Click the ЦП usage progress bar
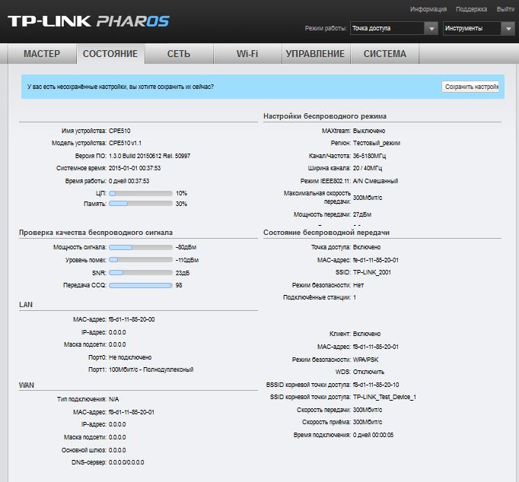 coord(141,193)
